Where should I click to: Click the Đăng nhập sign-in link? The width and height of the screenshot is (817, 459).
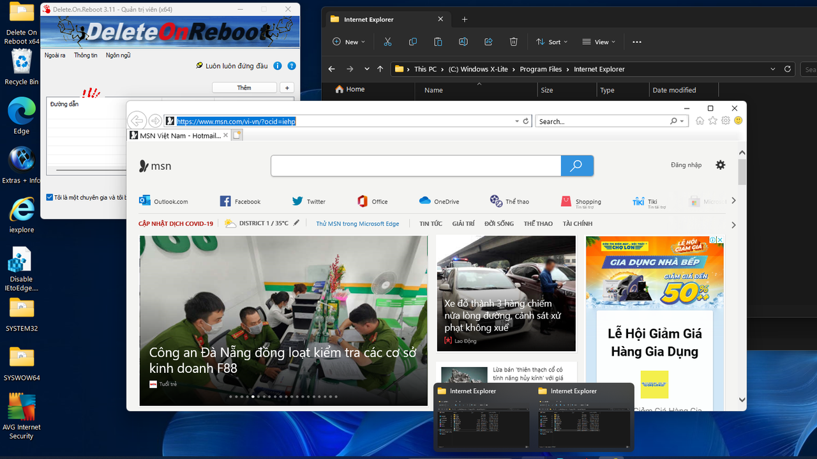[x=686, y=165]
